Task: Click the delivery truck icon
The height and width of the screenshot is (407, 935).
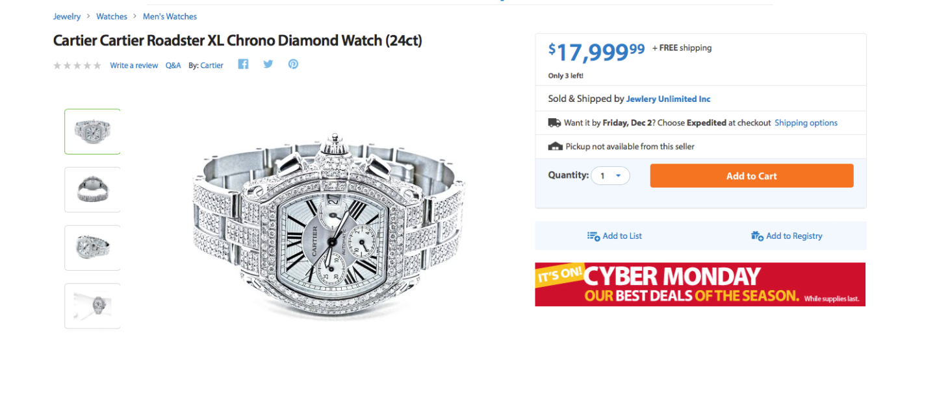Action: point(554,123)
